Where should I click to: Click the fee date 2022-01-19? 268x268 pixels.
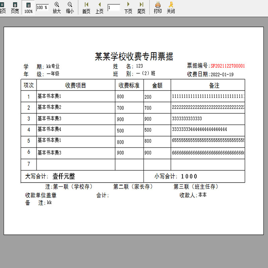[222, 74]
